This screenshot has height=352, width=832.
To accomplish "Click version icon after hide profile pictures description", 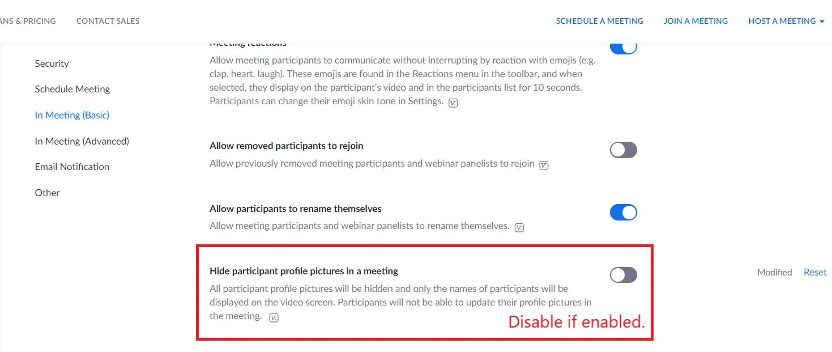I will click(x=274, y=318).
